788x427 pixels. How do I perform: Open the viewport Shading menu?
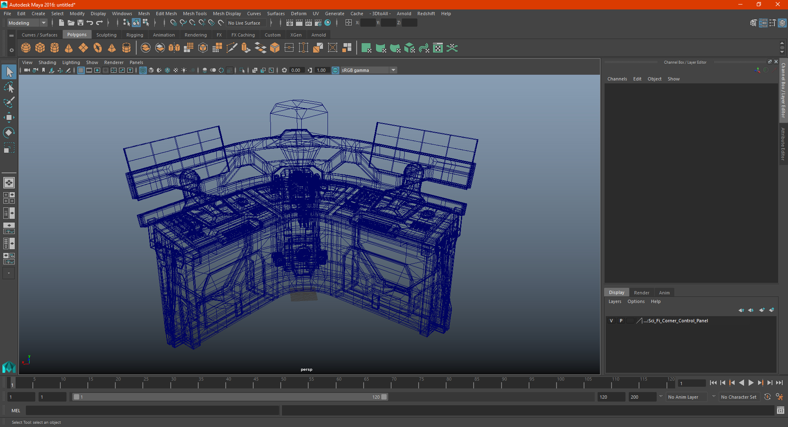coord(47,62)
